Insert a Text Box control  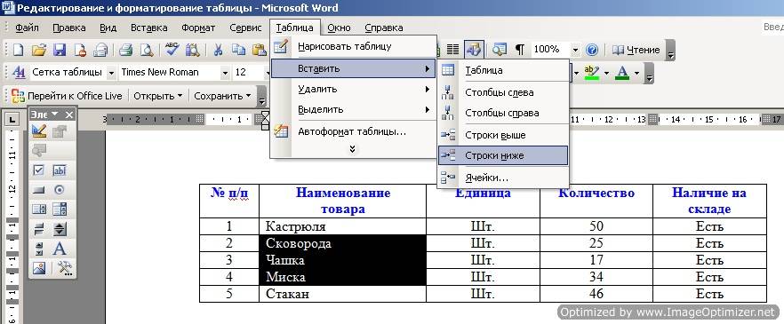click(x=59, y=170)
